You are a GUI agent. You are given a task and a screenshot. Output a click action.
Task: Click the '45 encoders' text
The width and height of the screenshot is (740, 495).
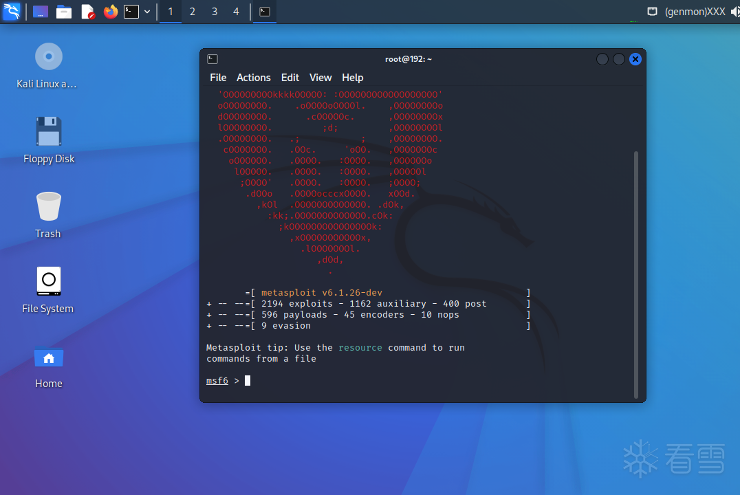pos(373,315)
